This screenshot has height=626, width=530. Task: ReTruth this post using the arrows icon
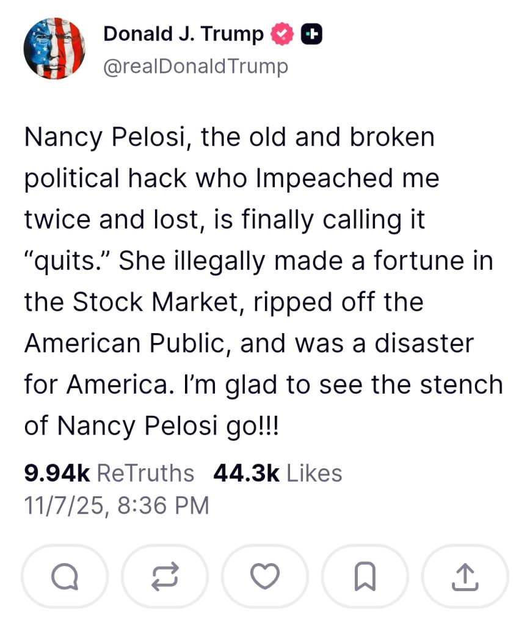coord(165,575)
